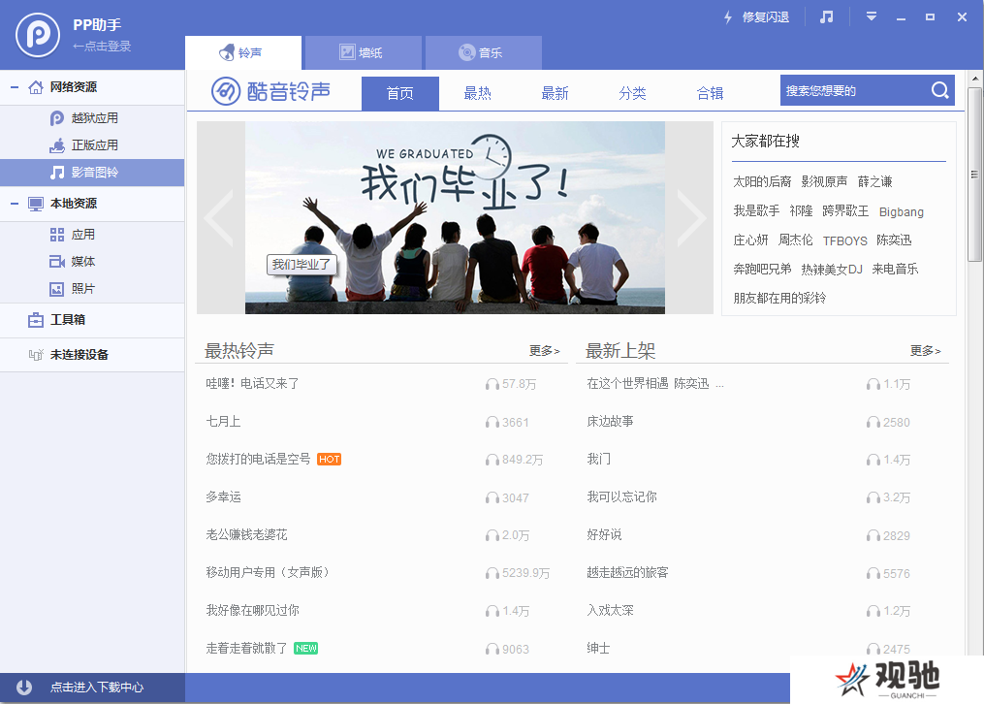This screenshot has height=704, width=984.
Task: Click the 酷音铃声 logo
Action: [270, 91]
